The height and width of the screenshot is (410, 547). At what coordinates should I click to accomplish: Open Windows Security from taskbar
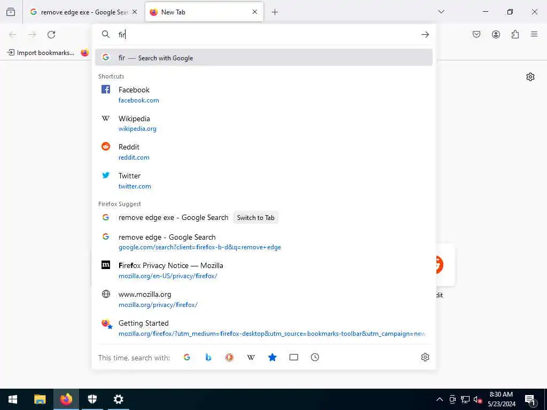(x=92, y=399)
